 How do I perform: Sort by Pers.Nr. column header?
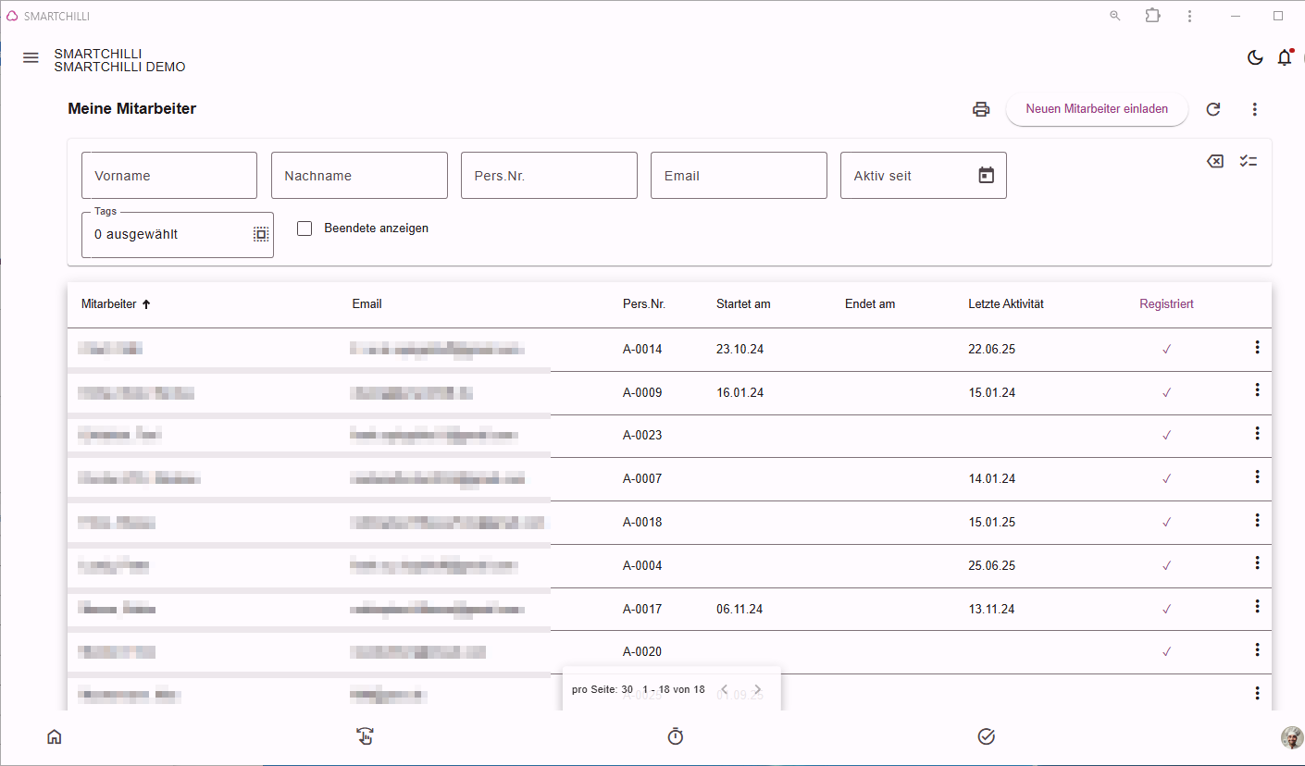644,304
